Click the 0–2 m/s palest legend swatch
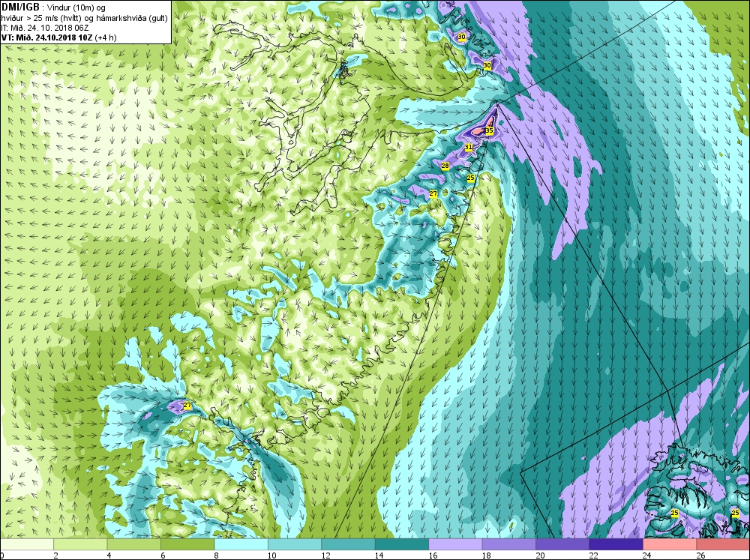This screenshot has height=560, width=750. point(27,544)
